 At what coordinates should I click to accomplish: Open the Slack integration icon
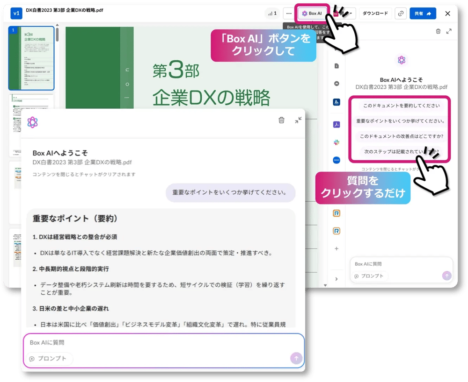[336, 142]
